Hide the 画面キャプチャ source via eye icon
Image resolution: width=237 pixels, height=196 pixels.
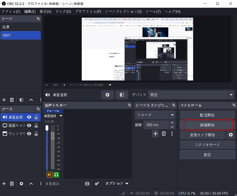click(29, 125)
